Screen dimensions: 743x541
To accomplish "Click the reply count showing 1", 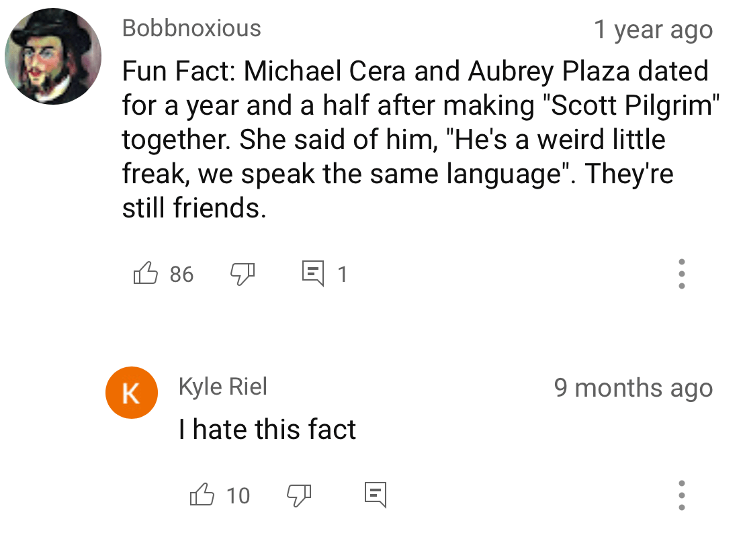I will click(342, 274).
